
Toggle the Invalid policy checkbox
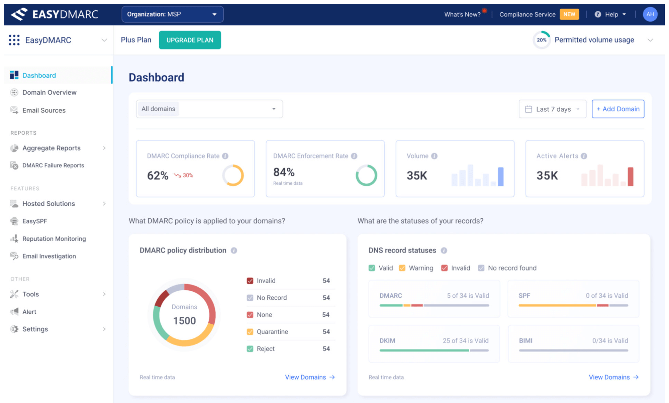pyautogui.click(x=250, y=281)
